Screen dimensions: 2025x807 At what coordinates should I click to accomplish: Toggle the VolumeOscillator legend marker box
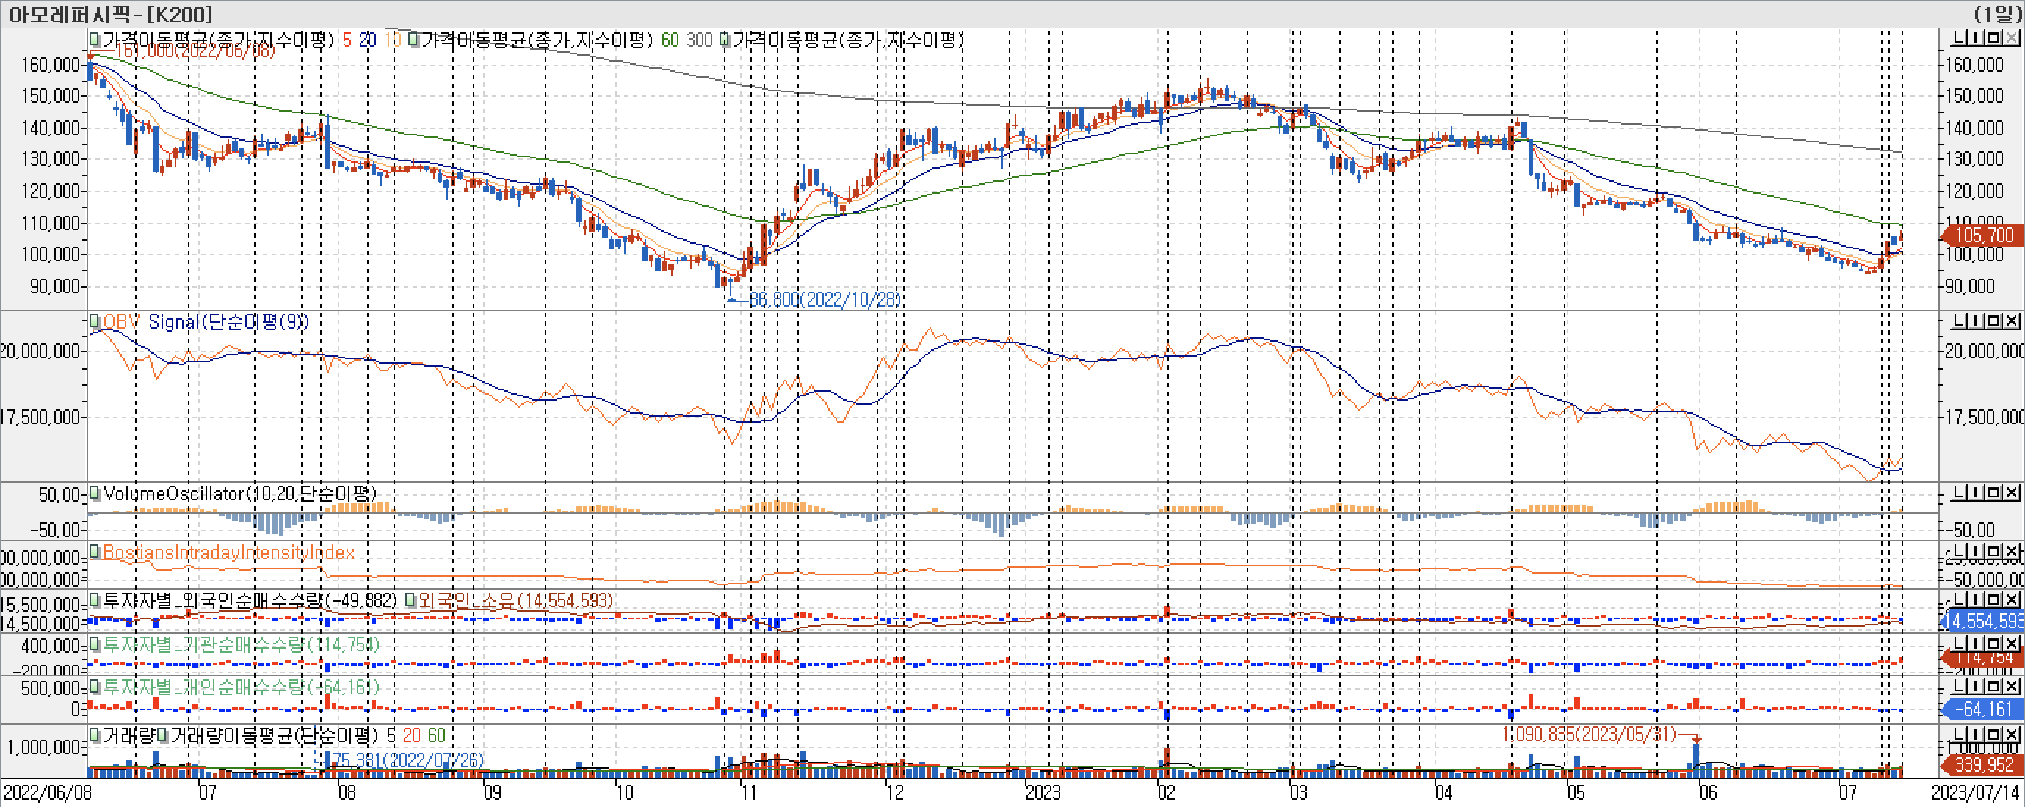coord(93,494)
